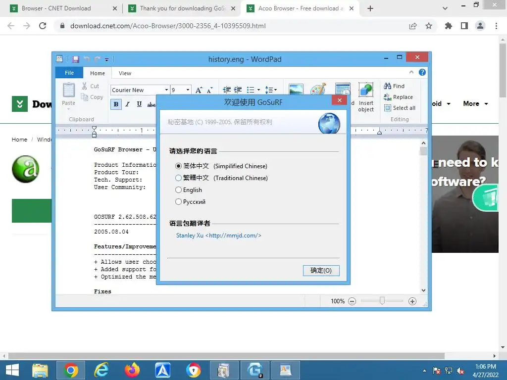The height and width of the screenshot is (380, 507).
Task: Zoom in with the plus button in WordPad
Action: tap(412, 301)
